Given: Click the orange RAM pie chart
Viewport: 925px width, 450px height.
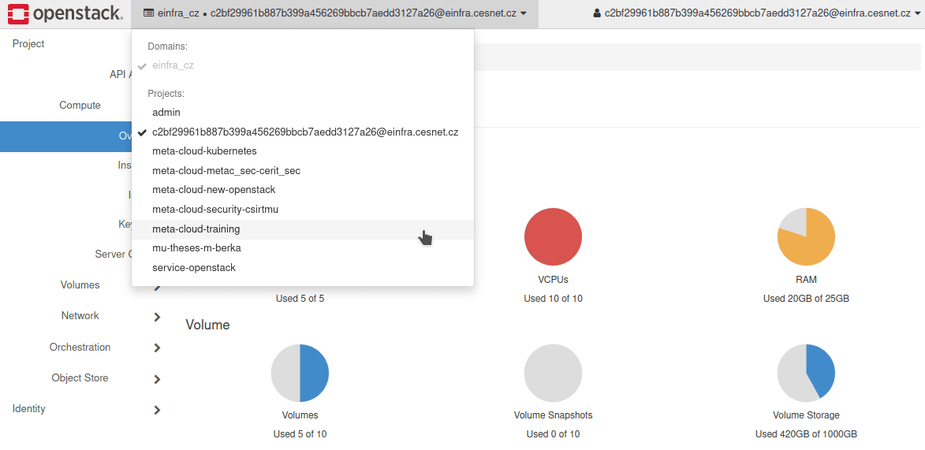Looking at the screenshot, I should click(x=806, y=237).
